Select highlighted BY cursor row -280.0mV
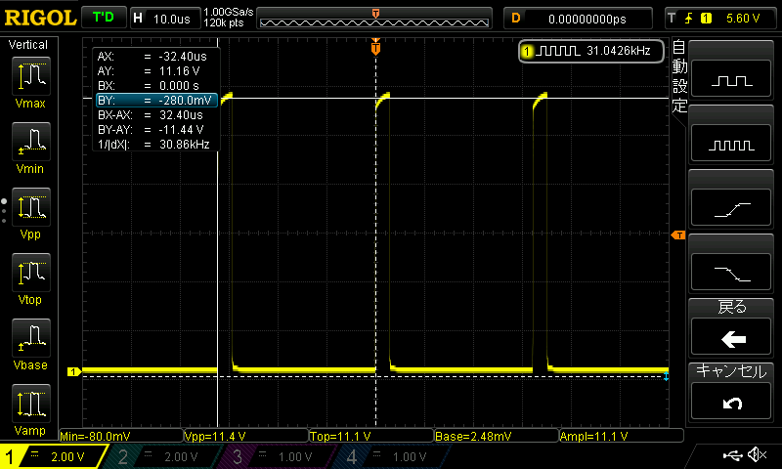Screen dimensions: 782x469 [156, 101]
